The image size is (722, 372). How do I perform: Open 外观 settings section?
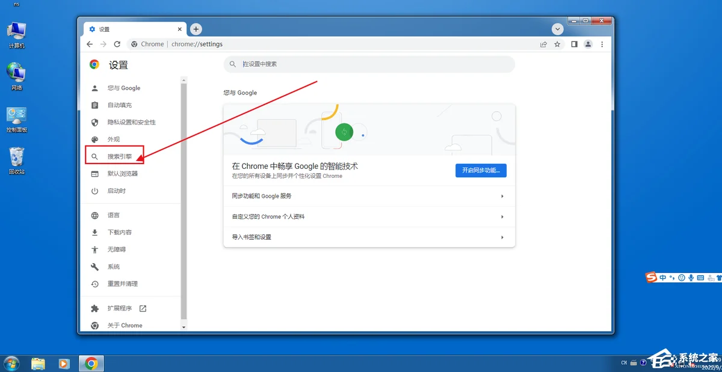113,139
